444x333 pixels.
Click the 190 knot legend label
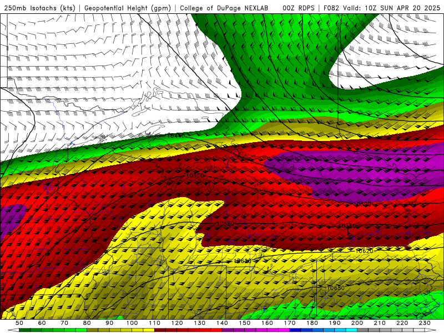tap(335, 323)
